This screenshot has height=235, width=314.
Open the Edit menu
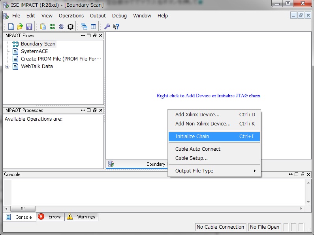pos(31,16)
